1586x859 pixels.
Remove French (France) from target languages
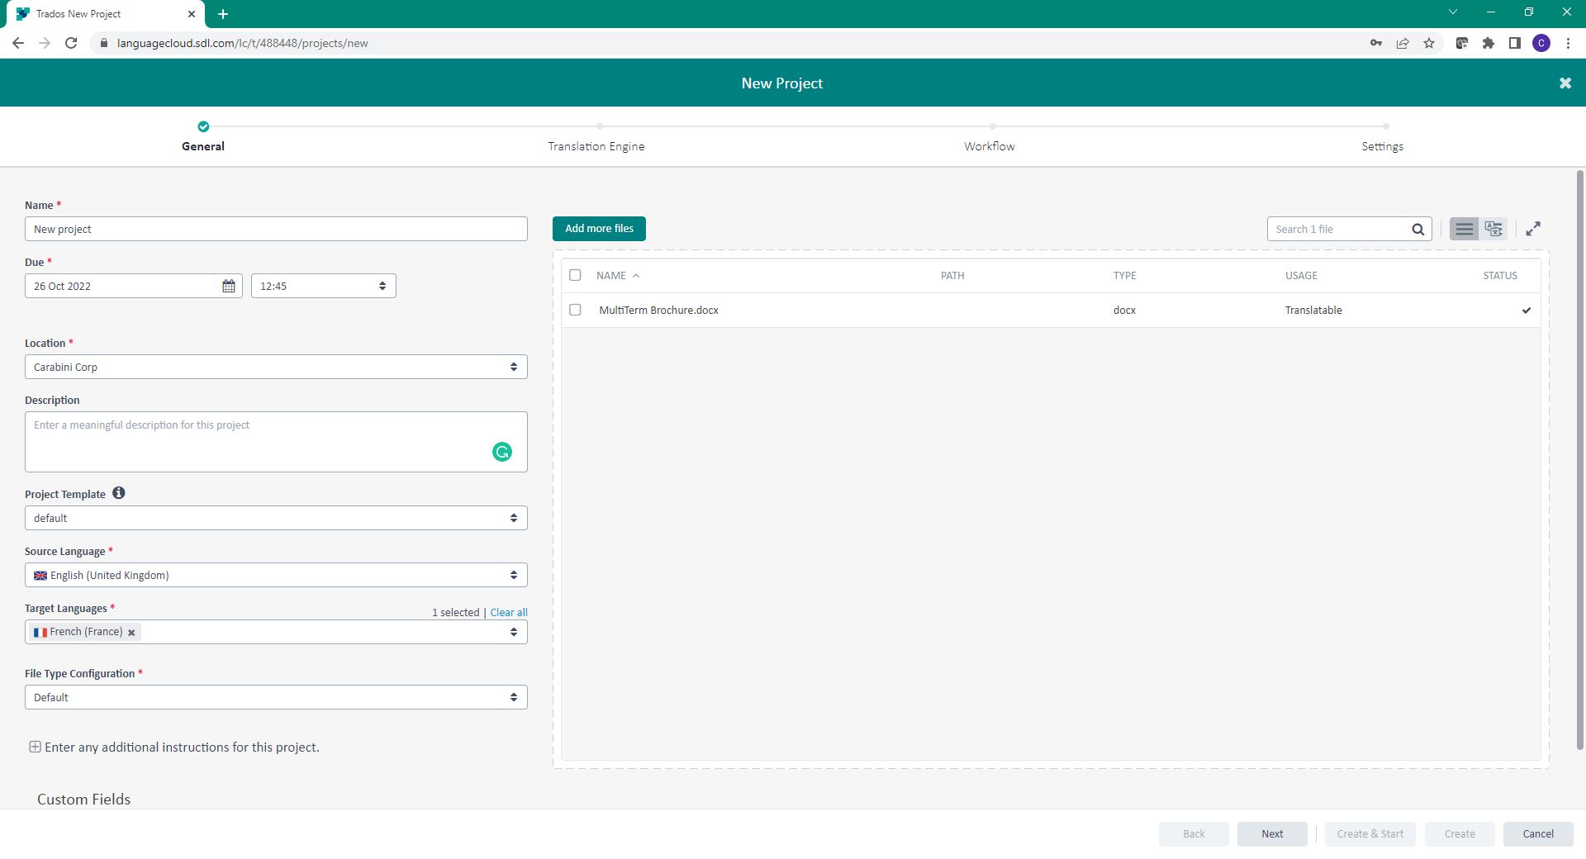click(x=132, y=632)
